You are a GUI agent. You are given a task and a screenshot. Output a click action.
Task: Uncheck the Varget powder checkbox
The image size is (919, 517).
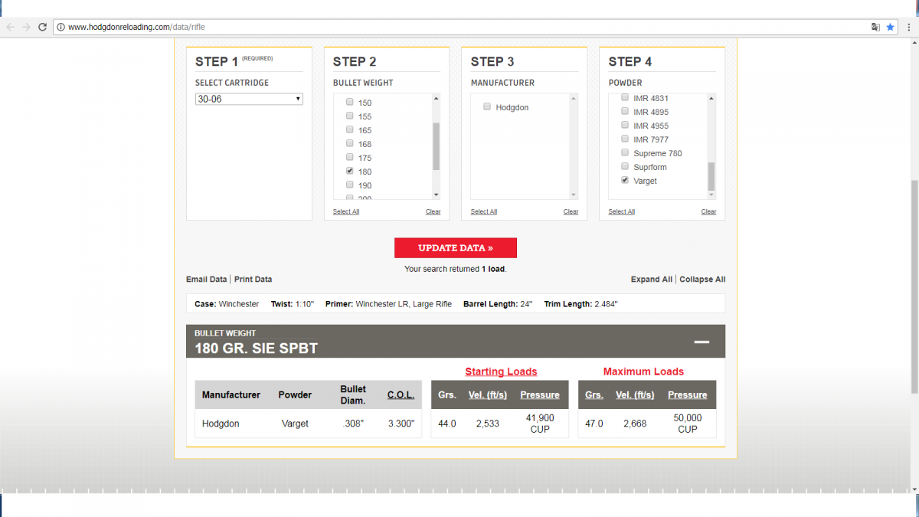pos(625,180)
